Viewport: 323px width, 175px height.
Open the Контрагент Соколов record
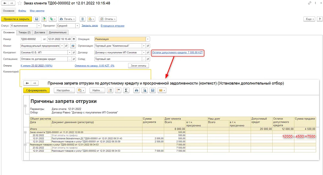coord(74,53)
